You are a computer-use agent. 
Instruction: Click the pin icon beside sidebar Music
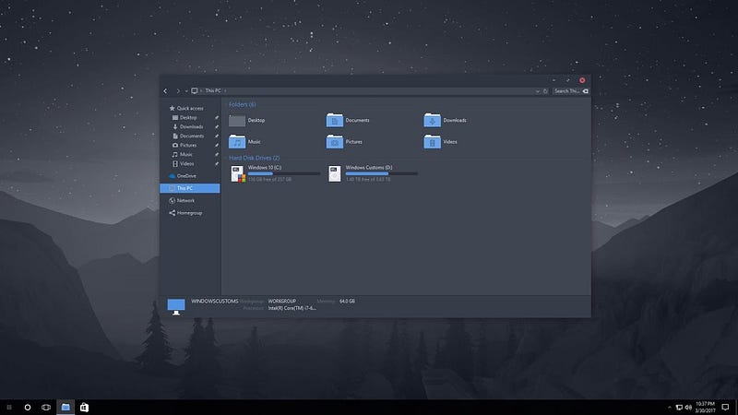[x=217, y=154]
